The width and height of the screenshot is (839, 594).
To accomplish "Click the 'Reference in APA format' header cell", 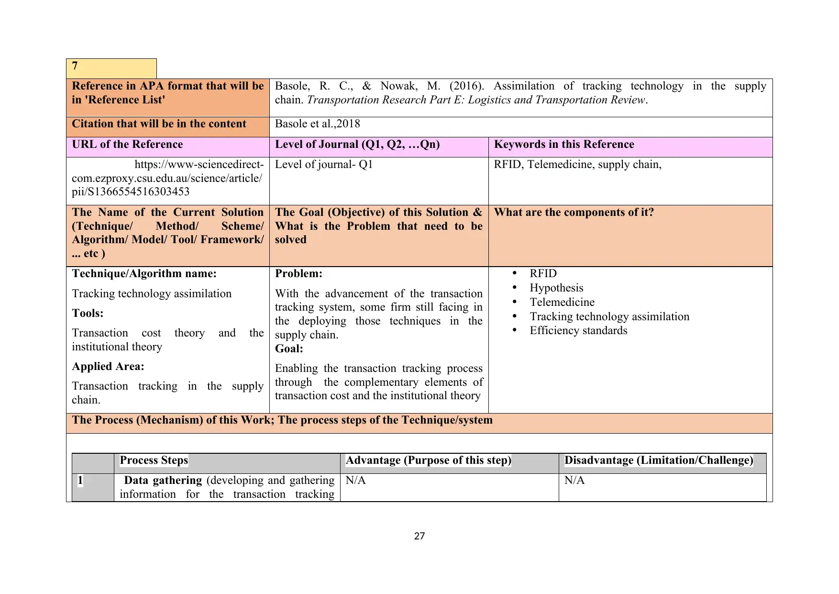I will click(168, 98).
